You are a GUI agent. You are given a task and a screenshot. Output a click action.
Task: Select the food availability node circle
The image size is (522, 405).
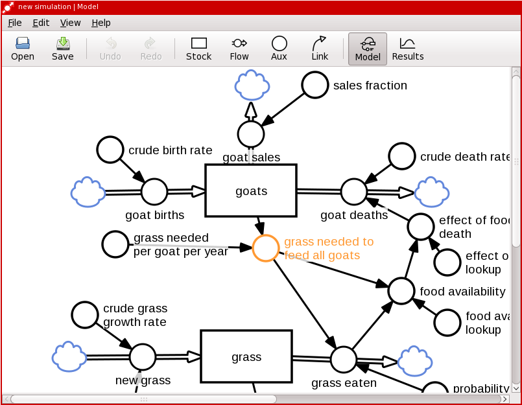[401, 291]
